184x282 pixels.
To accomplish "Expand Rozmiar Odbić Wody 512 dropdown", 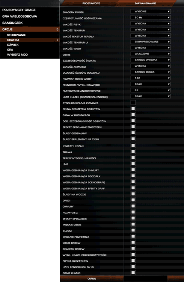I will click(x=151, y=78).
